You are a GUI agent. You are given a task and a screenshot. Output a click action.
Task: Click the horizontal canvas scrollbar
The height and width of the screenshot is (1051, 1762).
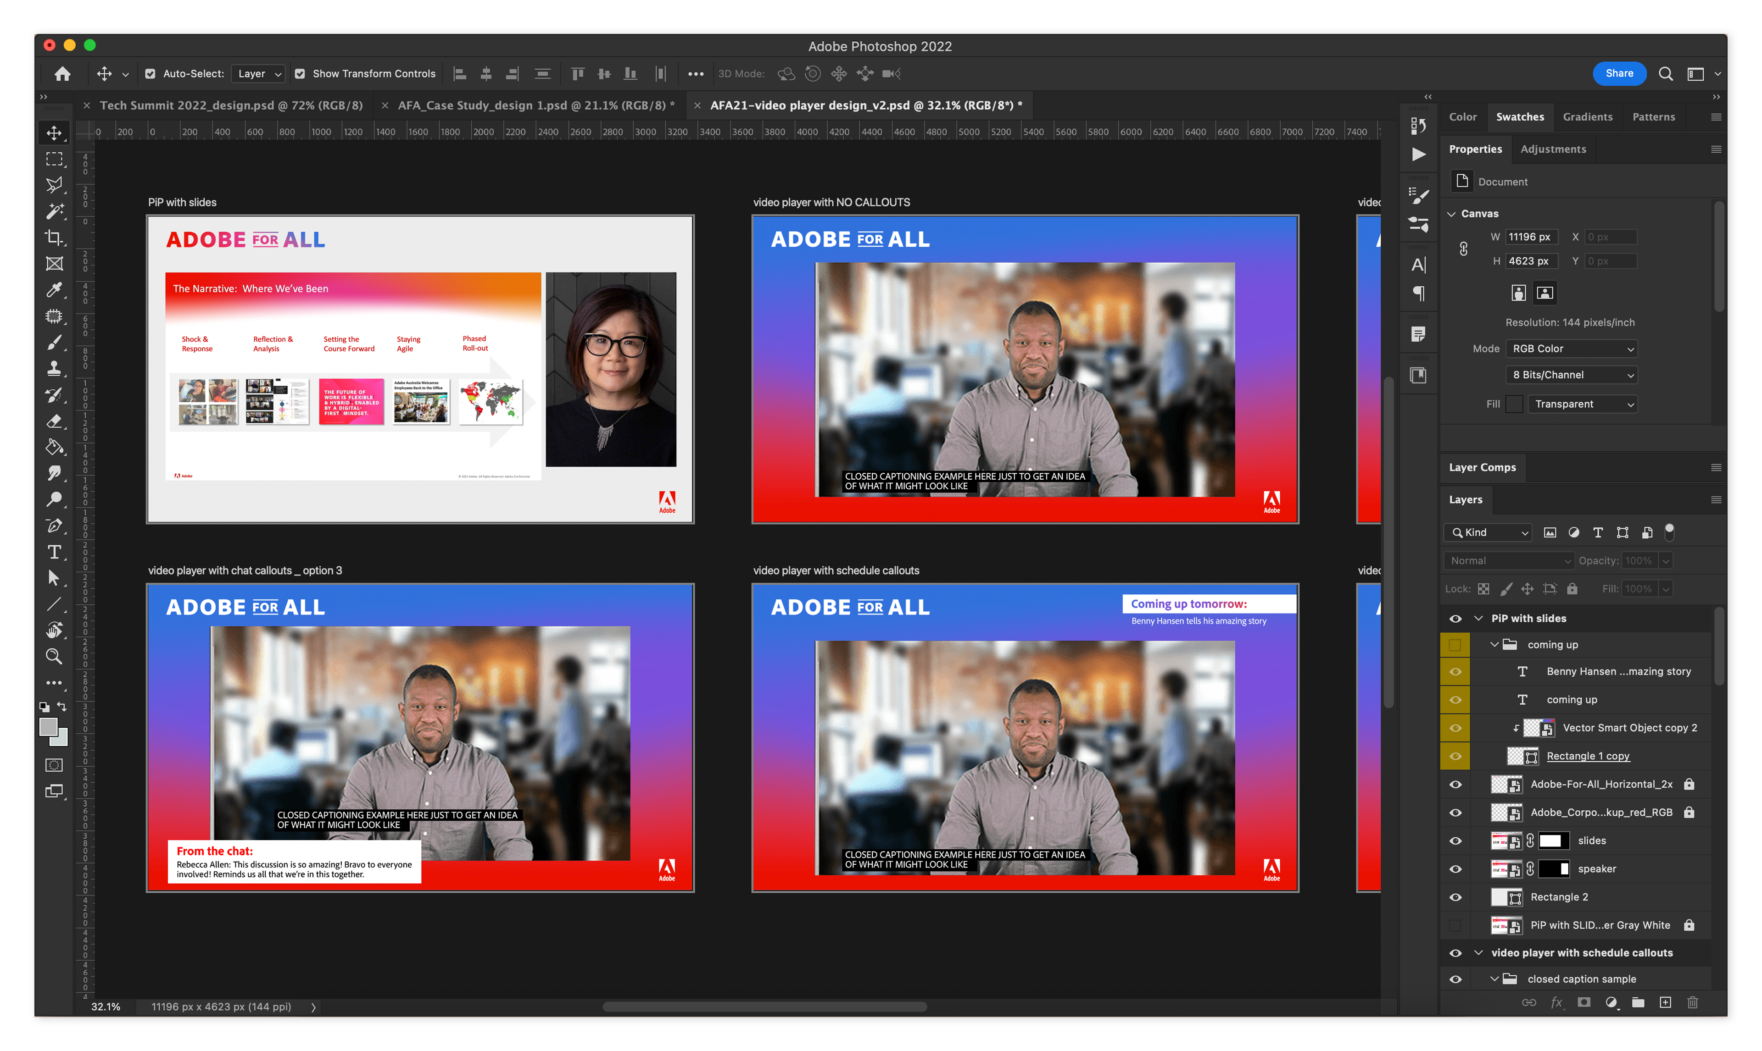[764, 1007]
